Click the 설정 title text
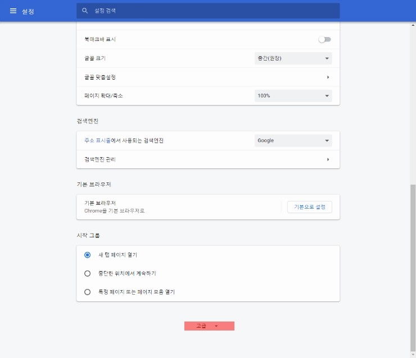Viewport: 416px width, 358px height. pyautogui.click(x=28, y=11)
